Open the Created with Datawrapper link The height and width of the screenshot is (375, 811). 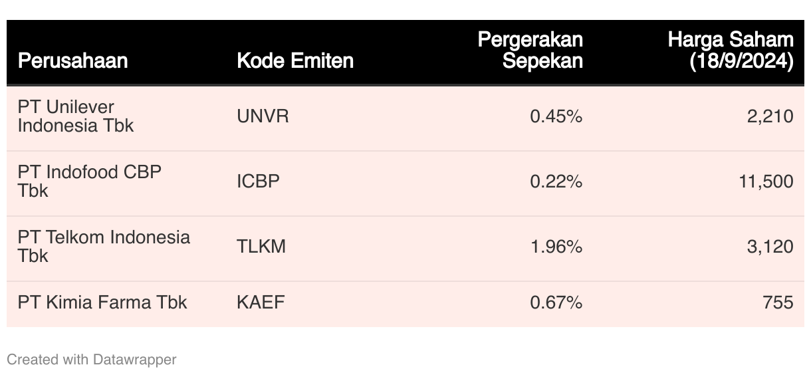92,360
